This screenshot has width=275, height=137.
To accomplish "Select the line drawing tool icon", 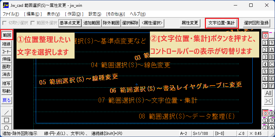I will pos(7,112).
